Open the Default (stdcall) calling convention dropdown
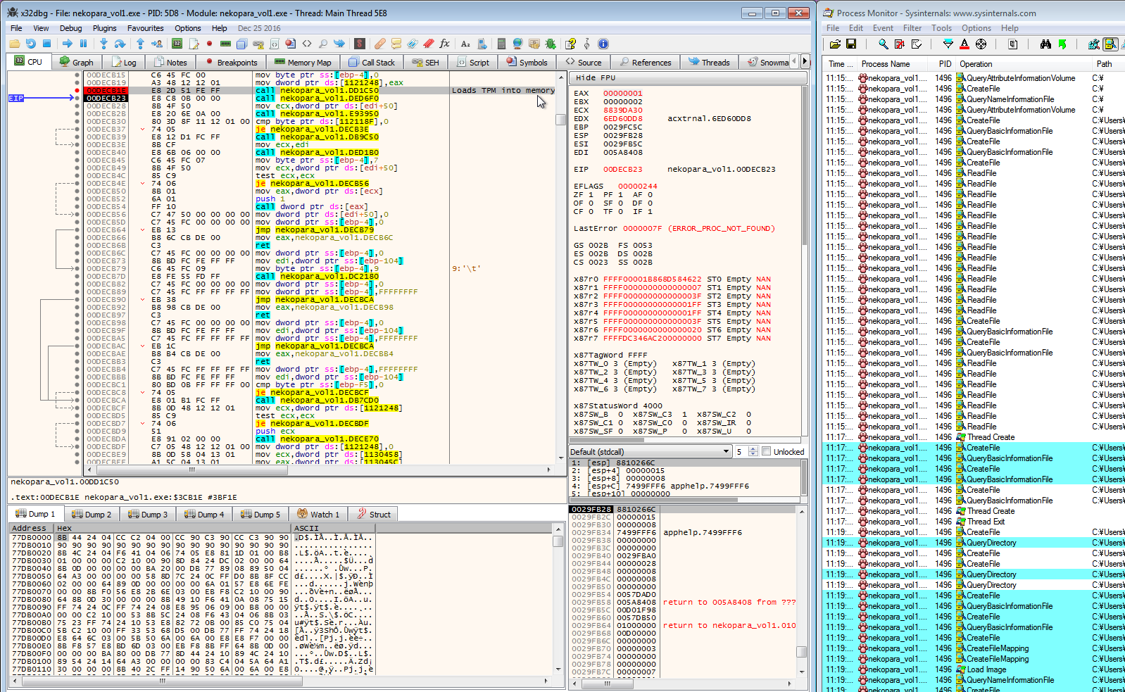Image resolution: width=1125 pixels, height=692 pixels. click(650, 451)
